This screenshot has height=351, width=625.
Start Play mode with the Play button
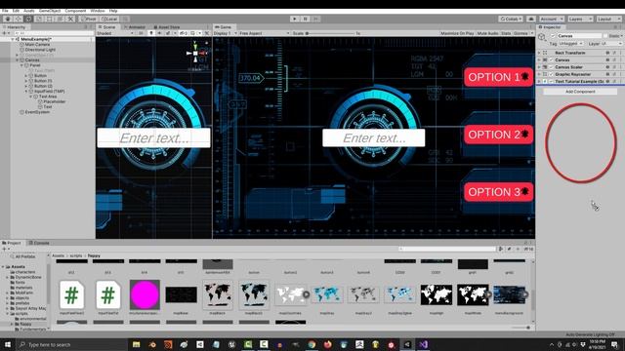click(295, 19)
